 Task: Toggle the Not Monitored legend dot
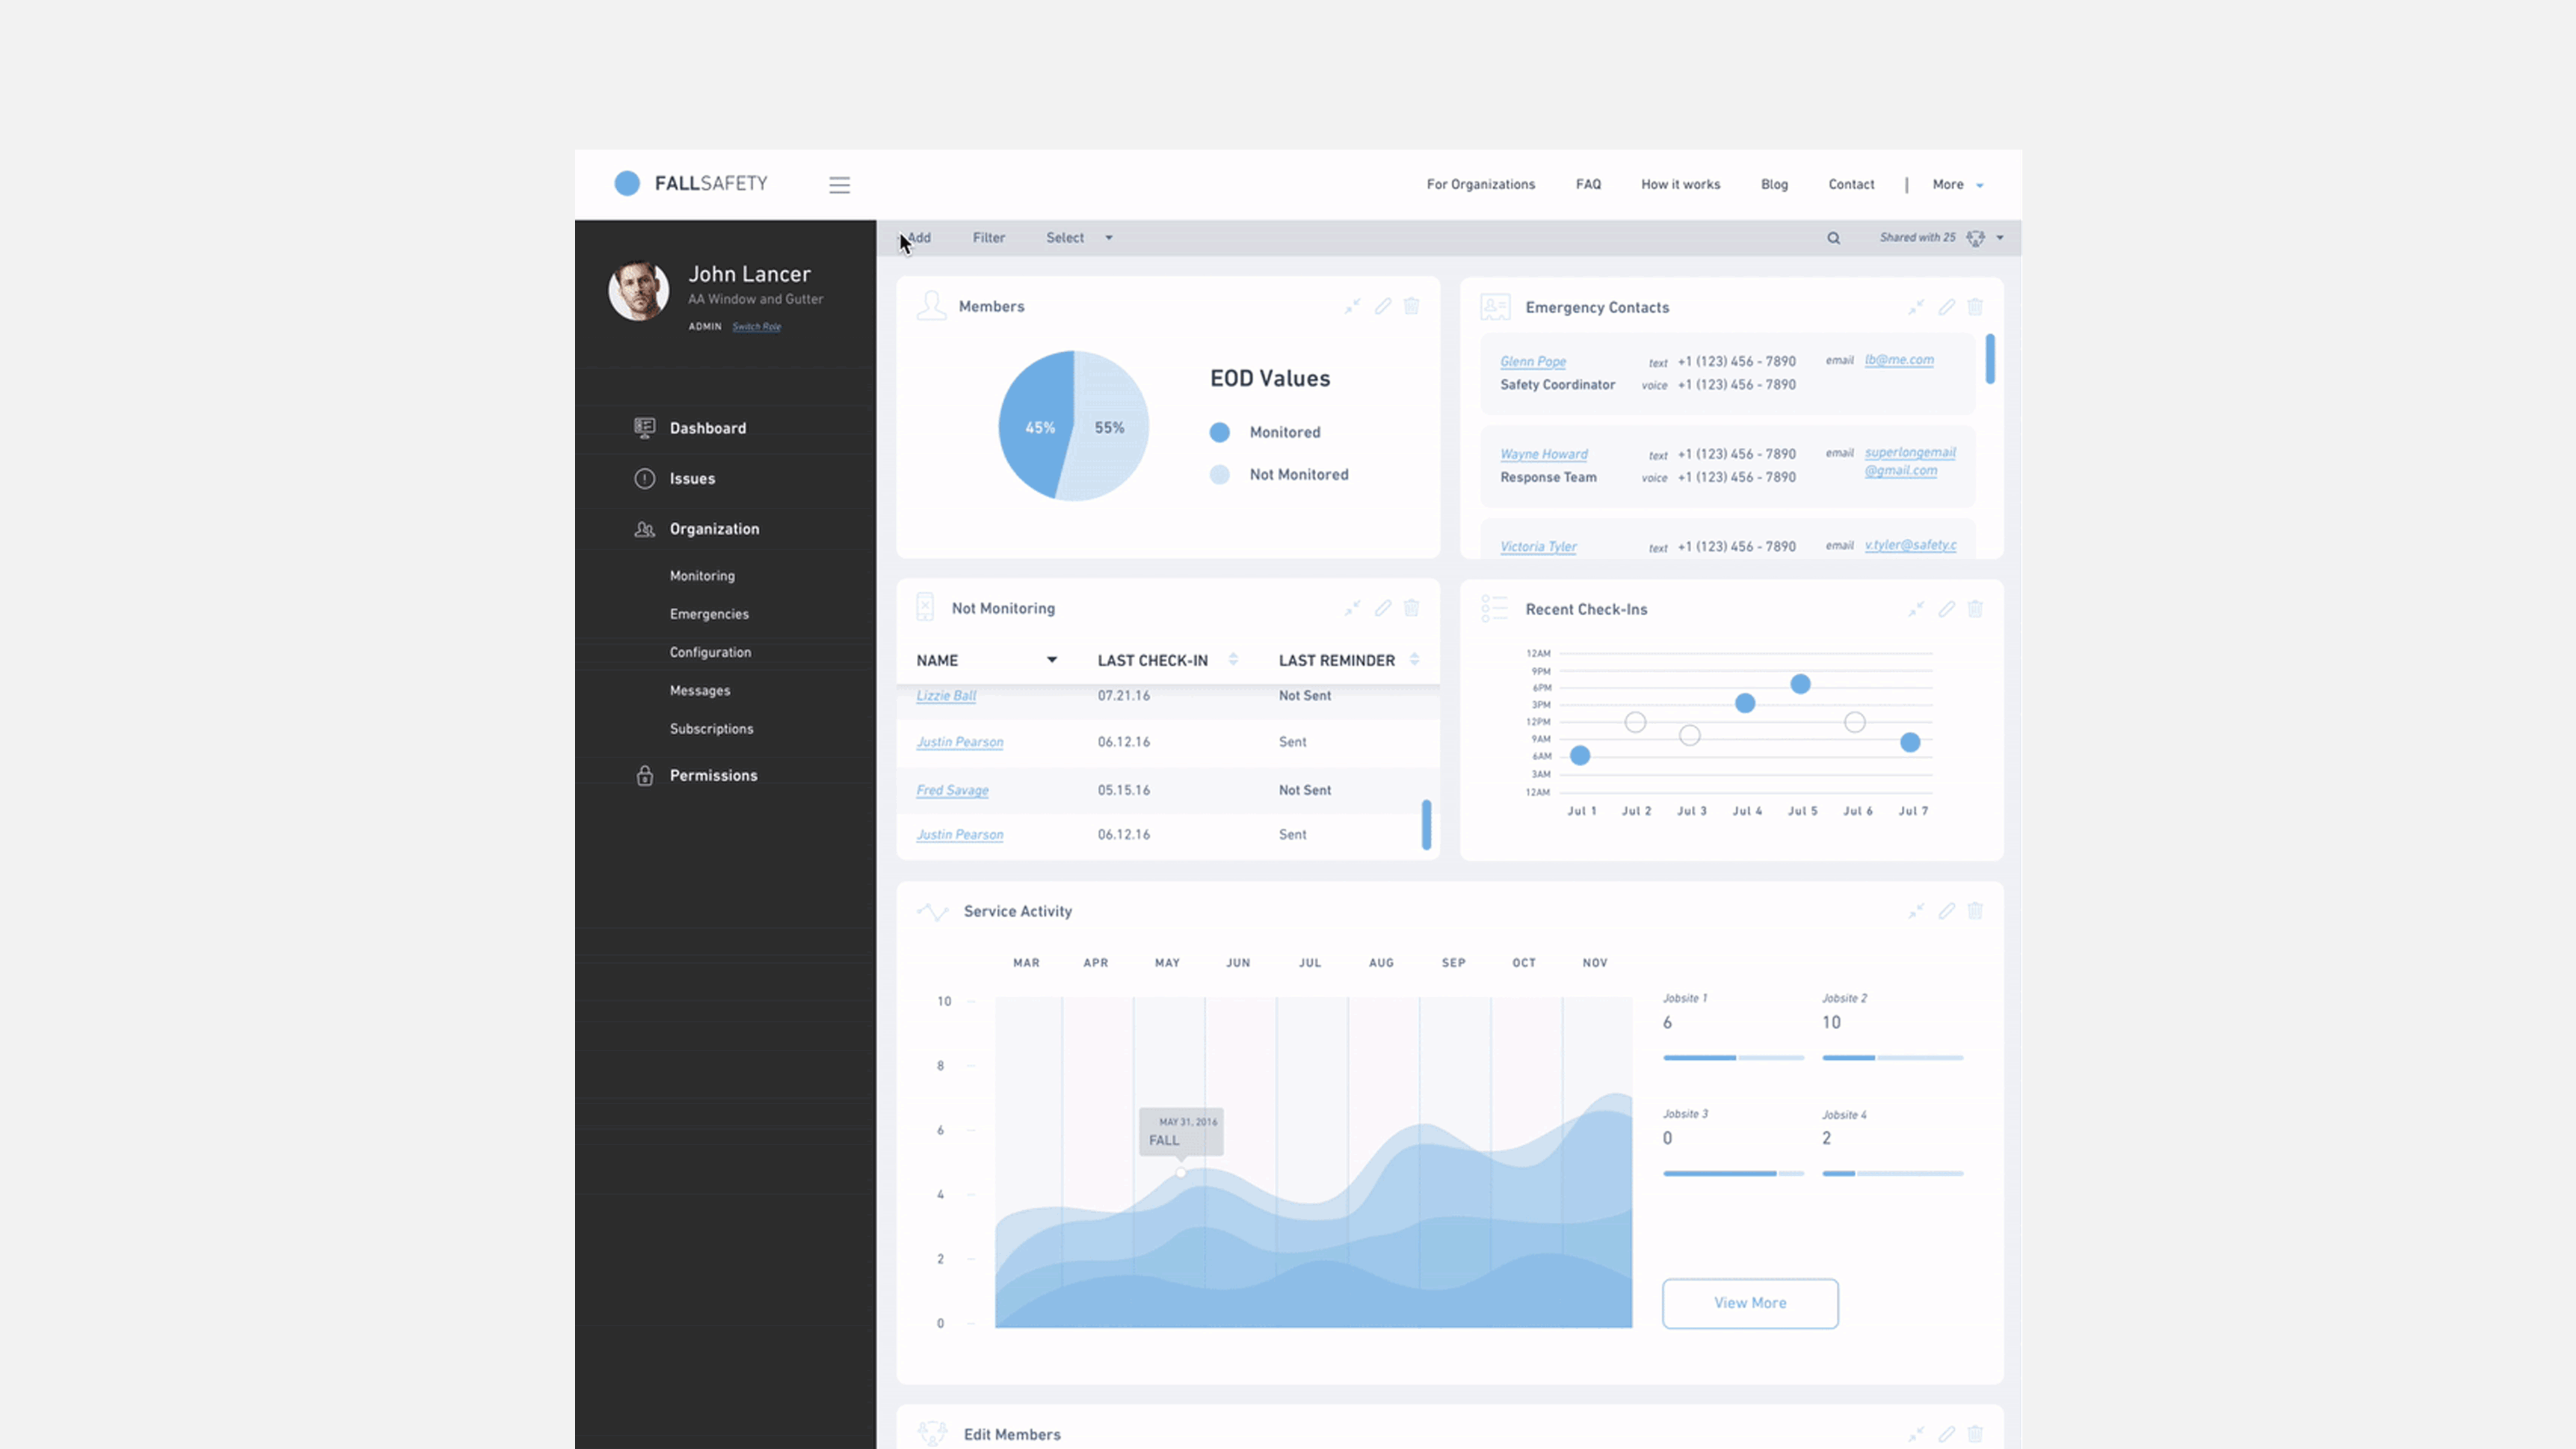click(1219, 475)
